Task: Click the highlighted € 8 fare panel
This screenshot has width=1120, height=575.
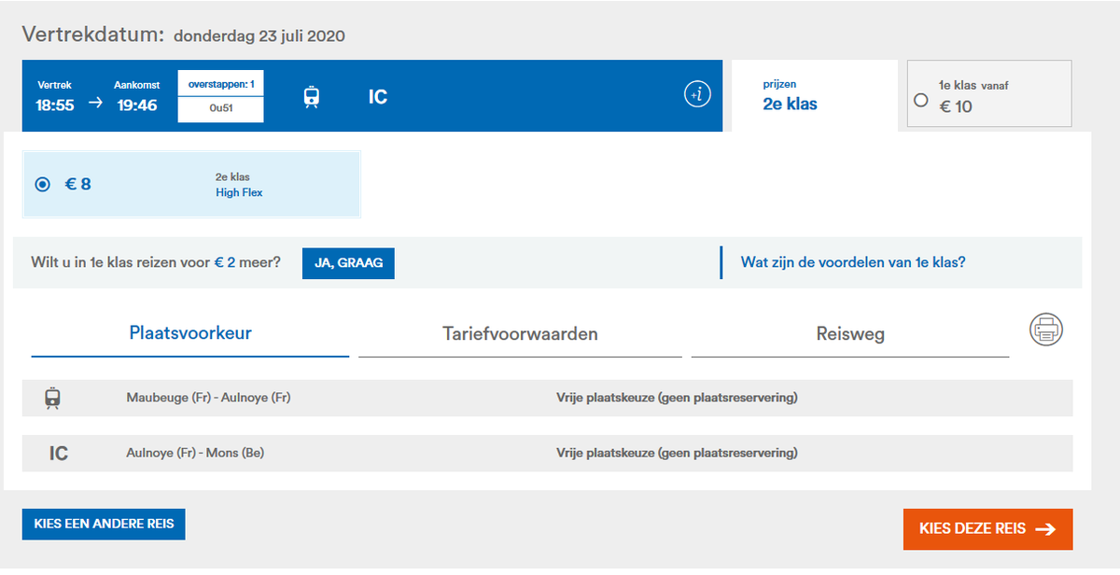Action: pyautogui.click(x=190, y=184)
